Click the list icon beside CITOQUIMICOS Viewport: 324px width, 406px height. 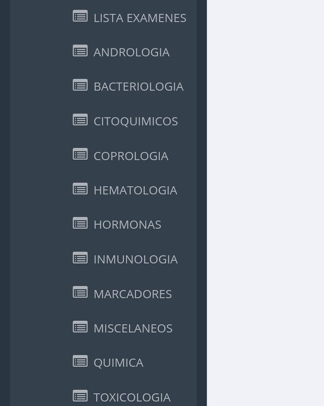80,120
